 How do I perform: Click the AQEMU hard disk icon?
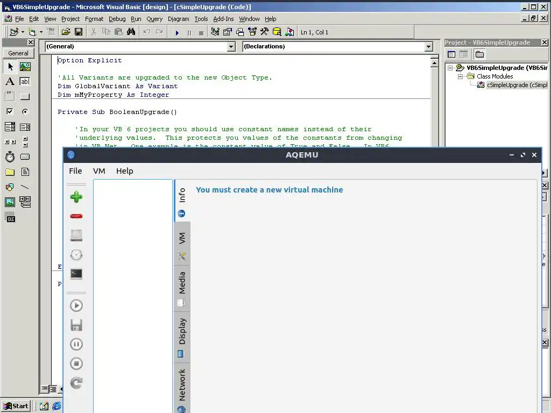point(76,236)
